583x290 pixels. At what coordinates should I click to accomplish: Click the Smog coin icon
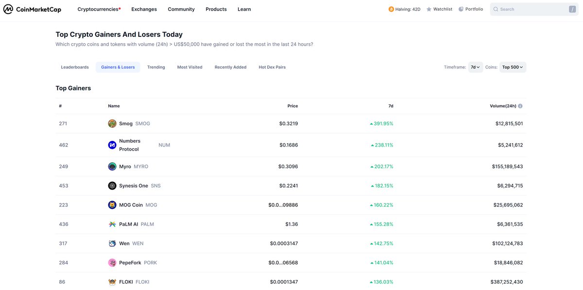tap(112, 123)
